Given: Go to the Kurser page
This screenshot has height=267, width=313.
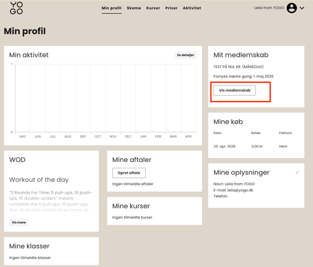Looking at the screenshot, I should point(153,8).
